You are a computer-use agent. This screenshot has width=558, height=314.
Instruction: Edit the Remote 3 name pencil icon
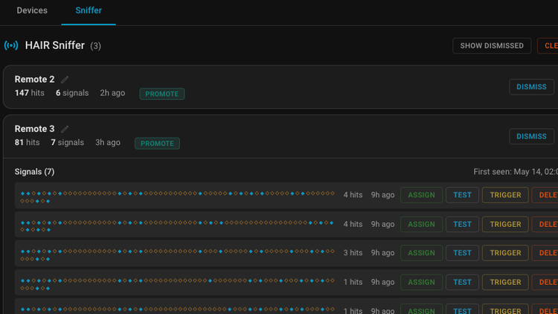(65, 129)
